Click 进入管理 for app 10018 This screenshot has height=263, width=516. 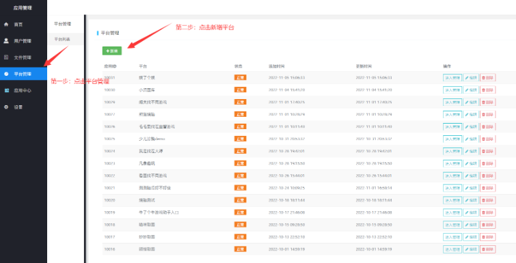[452, 225]
